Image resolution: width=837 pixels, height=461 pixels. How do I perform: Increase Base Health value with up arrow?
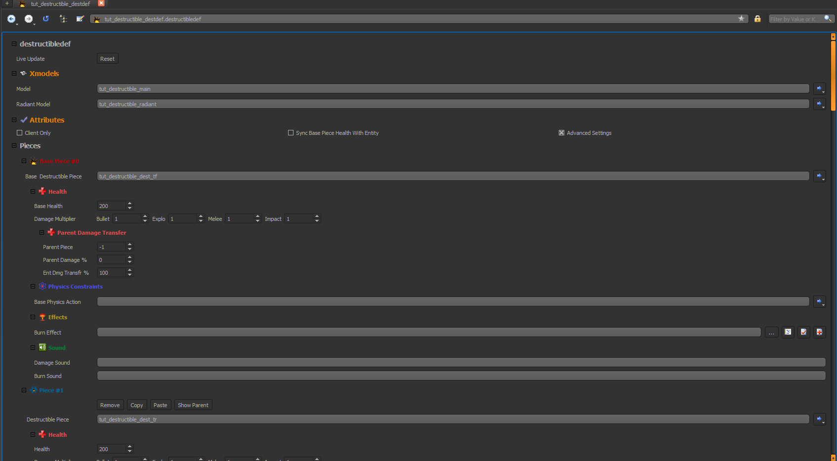[130, 204]
